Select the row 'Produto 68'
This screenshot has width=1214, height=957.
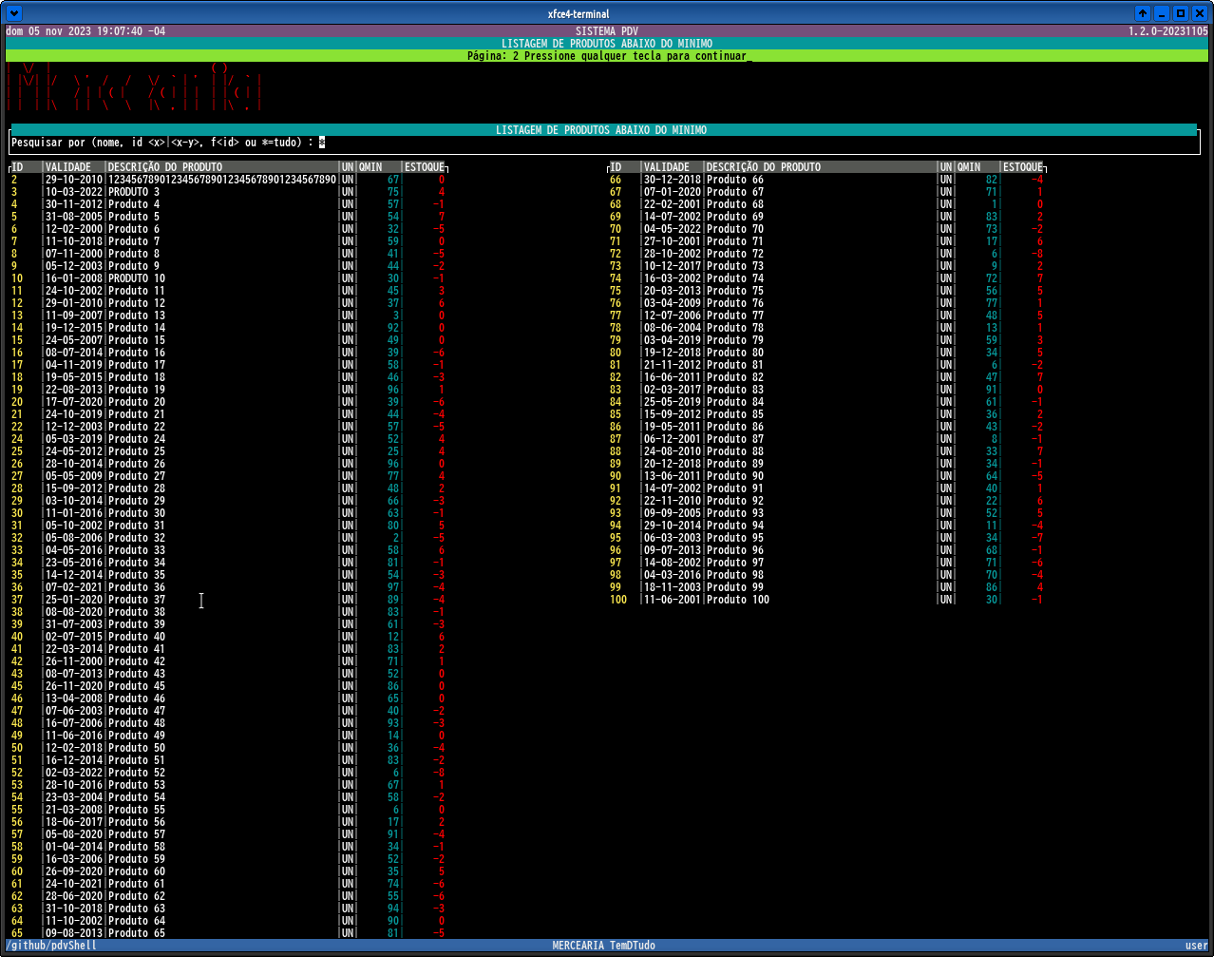point(826,204)
